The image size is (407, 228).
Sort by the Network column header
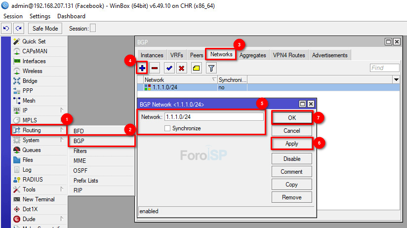(181, 79)
